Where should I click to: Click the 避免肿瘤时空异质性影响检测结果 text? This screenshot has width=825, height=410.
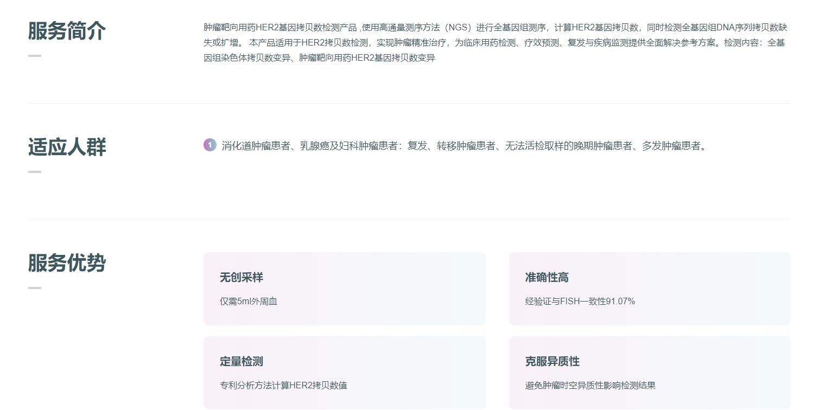point(590,386)
